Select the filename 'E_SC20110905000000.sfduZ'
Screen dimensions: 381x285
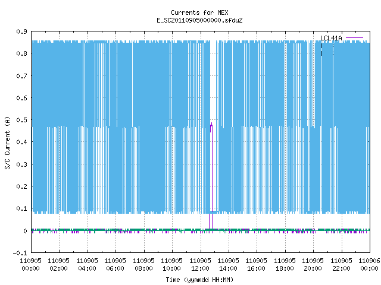(199, 20)
